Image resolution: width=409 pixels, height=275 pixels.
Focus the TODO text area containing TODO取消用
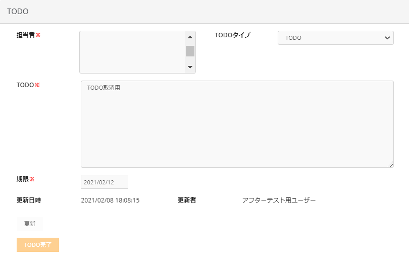tap(237, 124)
